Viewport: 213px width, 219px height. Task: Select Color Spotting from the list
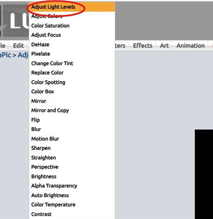pos(72,82)
